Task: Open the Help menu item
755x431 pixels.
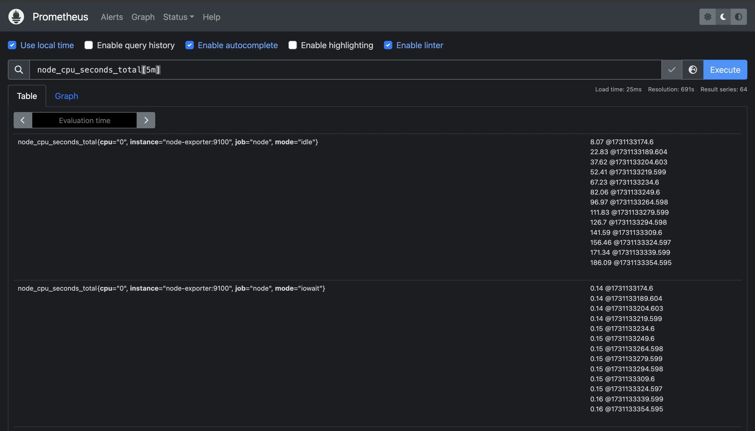Action: 211,16
